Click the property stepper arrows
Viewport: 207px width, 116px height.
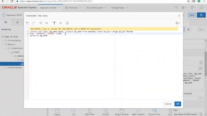[201, 63]
